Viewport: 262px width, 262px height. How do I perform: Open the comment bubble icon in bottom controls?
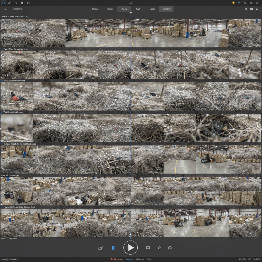tap(148, 247)
